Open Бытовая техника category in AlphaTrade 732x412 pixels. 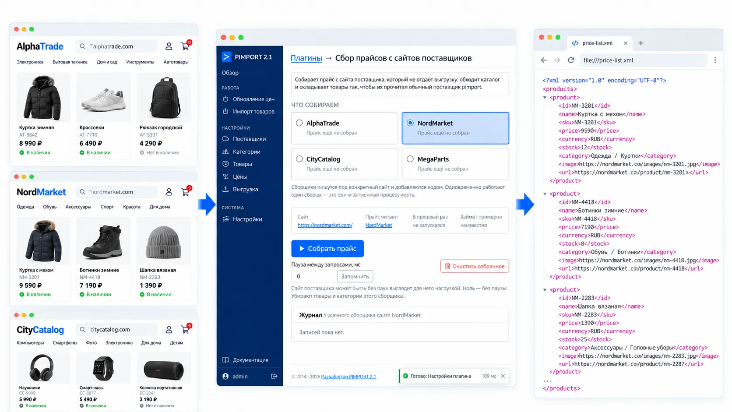point(70,62)
